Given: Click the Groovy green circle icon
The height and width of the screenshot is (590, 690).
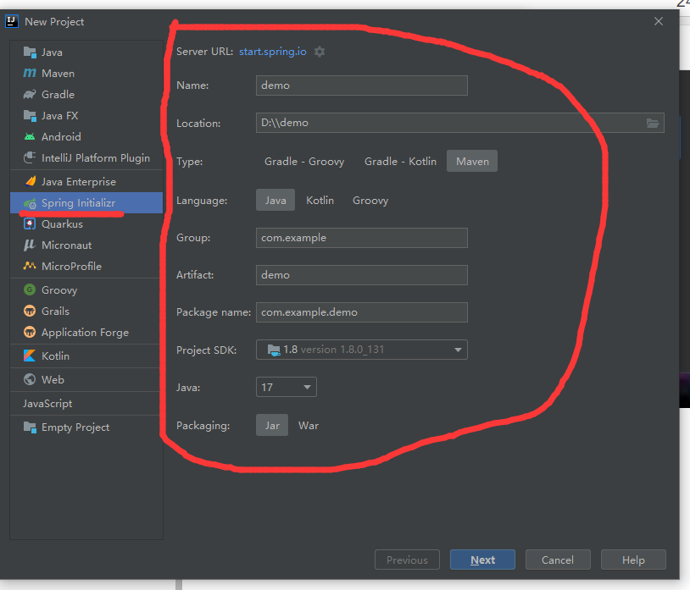Looking at the screenshot, I should click(x=30, y=290).
